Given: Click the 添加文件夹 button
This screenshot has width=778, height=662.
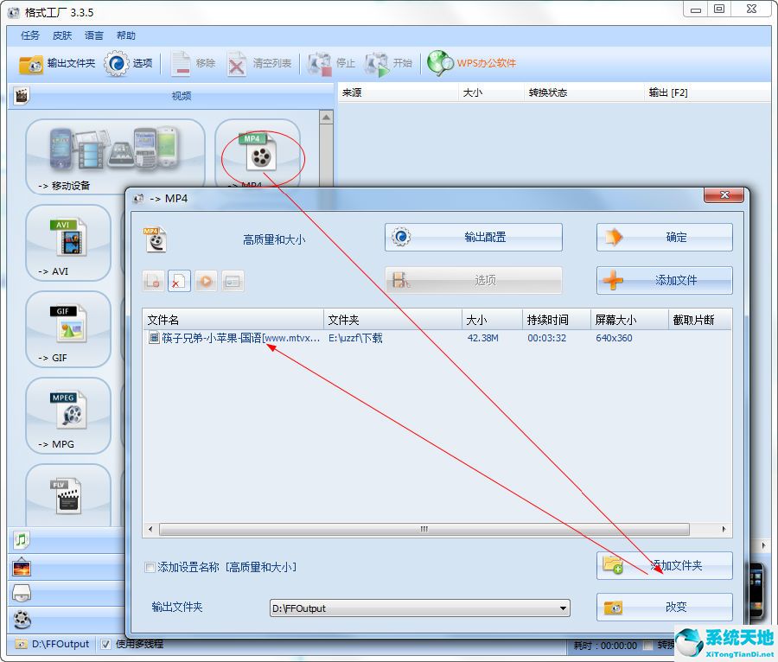Looking at the screenshot, I should point(665,565).
